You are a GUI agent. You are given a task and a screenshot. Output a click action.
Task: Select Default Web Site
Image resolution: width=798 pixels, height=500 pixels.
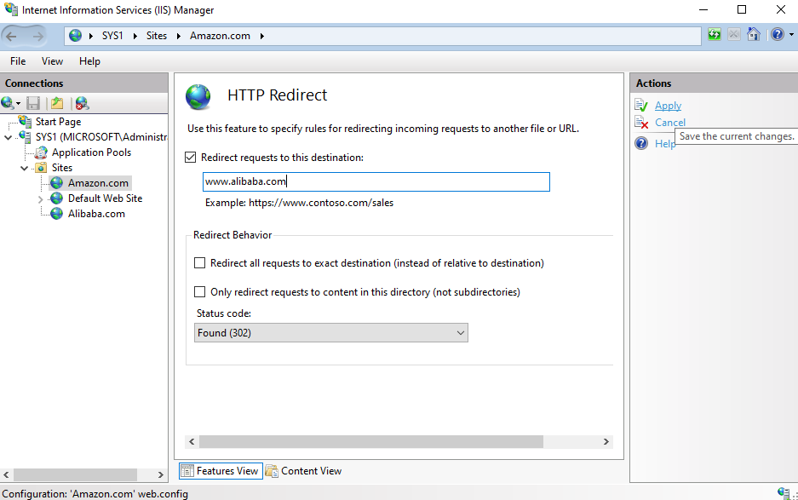click(105, 198)
